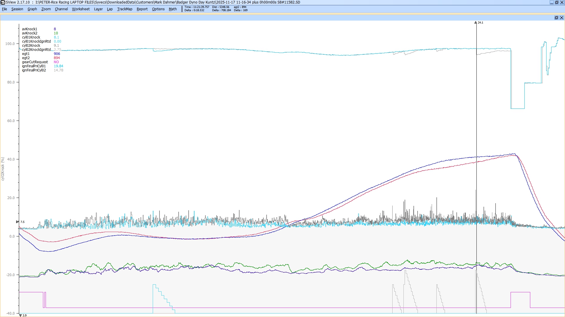The width and height of the screenshot is (565, 317).
Task: Click the 3.9 triangle marker at bottom left
Action: coord(20,315)
